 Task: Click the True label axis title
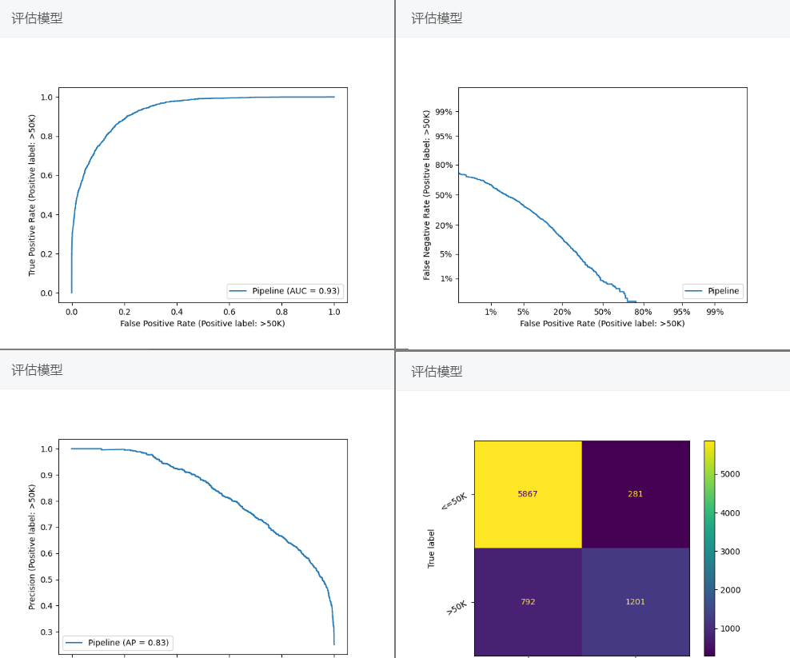point(432,548)
